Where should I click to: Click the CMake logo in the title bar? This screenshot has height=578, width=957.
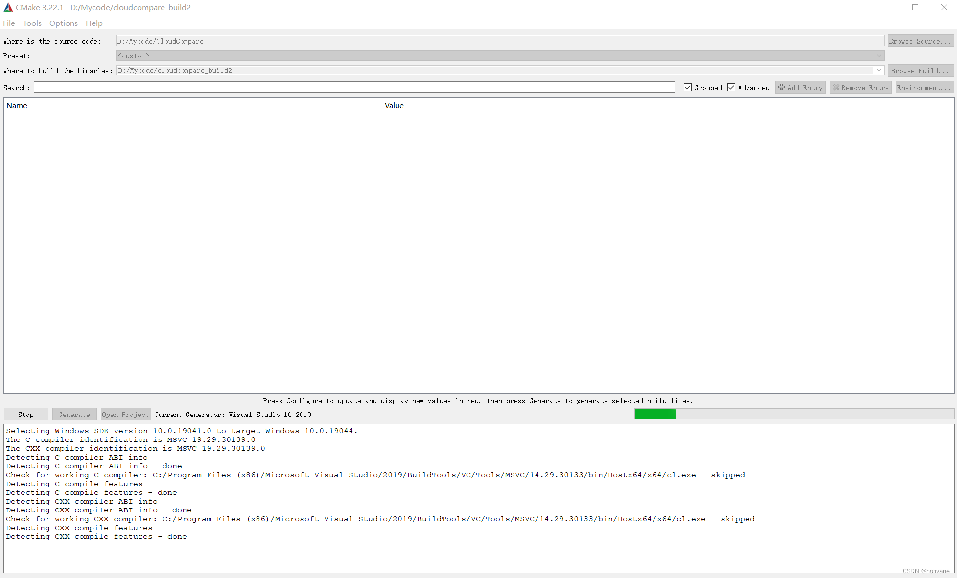tap(8, 7)
